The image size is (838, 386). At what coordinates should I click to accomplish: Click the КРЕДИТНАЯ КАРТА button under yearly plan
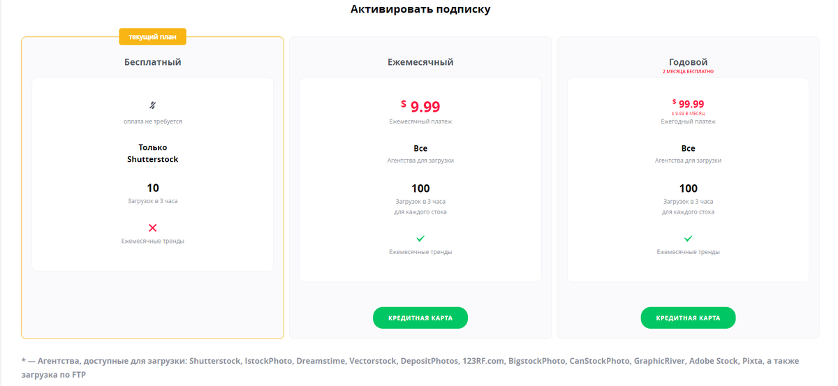[688, 318]
